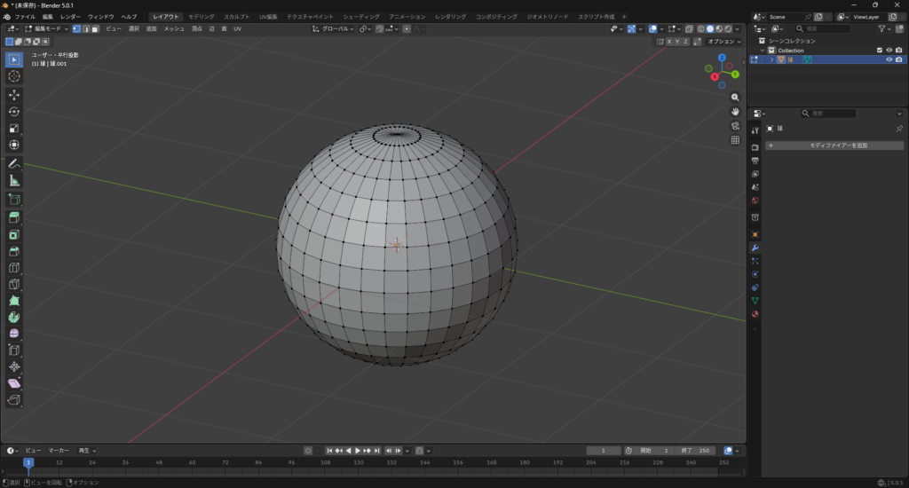Select the Rotate tool in the left toolbar
This screenshot has width=909, height=488.
coord(14,112)
